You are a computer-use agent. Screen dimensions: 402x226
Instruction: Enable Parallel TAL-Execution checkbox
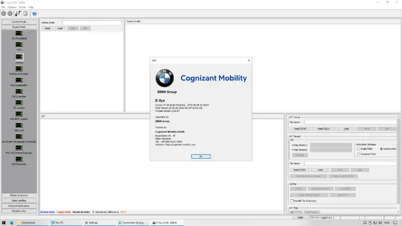[x=292, y=201]
